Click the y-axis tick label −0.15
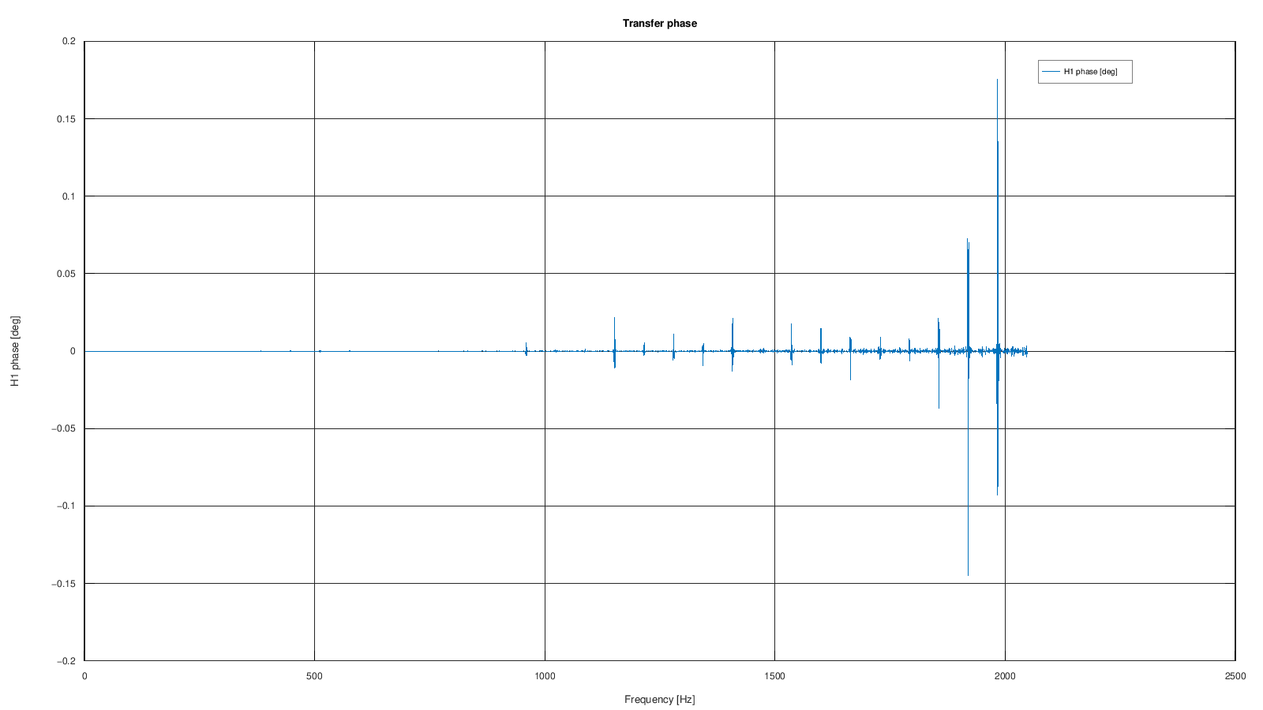 [x=64, y=583]
